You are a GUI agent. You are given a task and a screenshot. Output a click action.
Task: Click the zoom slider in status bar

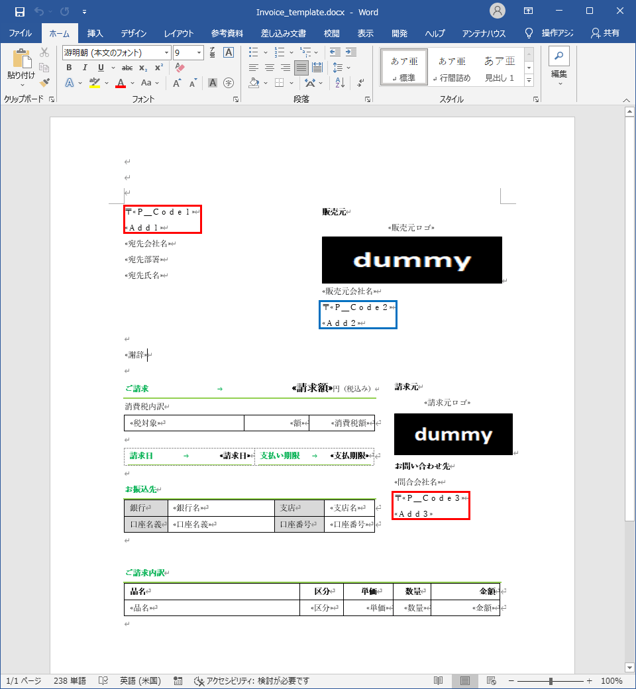[x=551, y=680]
